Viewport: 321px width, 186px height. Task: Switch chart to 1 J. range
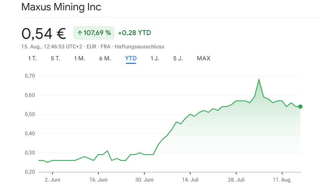pyautogui.click(x=155, y=59)
